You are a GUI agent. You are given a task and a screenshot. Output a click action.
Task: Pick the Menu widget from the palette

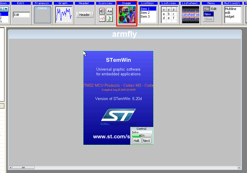(x=211, y=13)
